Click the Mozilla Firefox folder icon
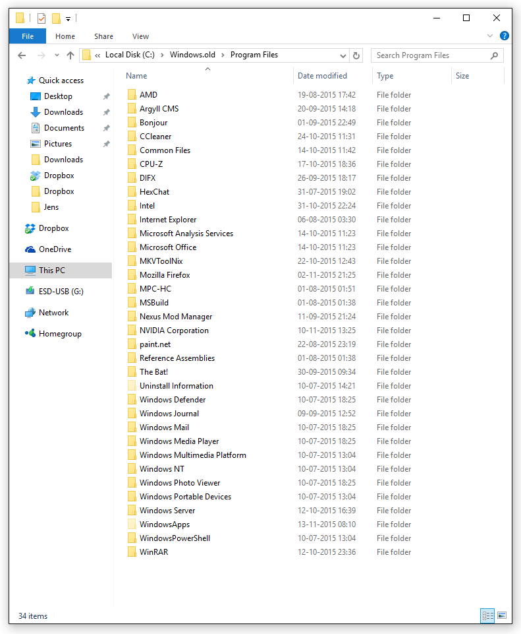The height and width of the screenshot is (634, 521). click(132, 275)
